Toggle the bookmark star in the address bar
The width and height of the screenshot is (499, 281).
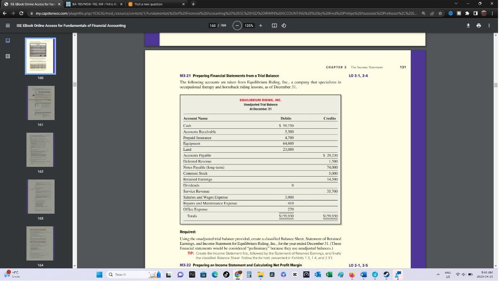(x=440, y=14)
